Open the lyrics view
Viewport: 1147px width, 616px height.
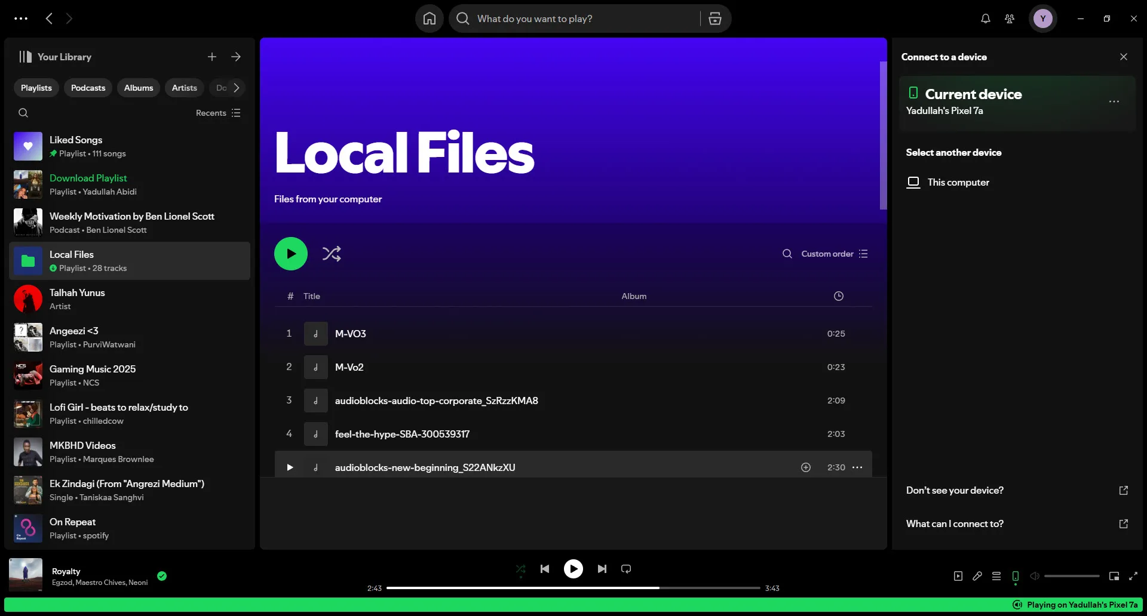tap(977, 576)
